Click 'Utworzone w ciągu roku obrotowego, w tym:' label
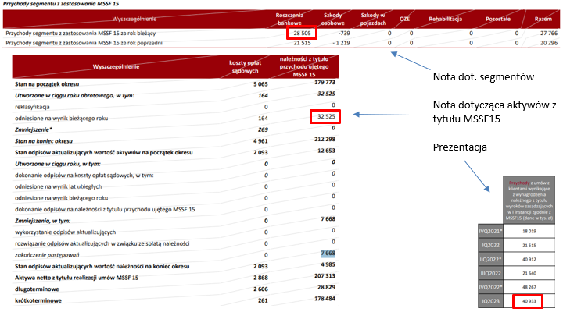563x312 pixels. click(75, 96)
